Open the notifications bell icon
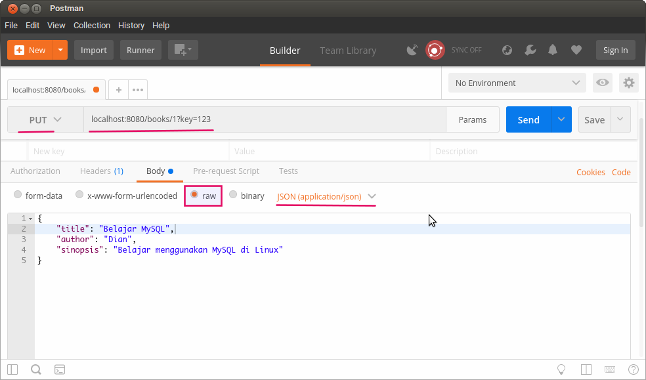The height and width of the screenshot is (380, 646). coord(553,50)
